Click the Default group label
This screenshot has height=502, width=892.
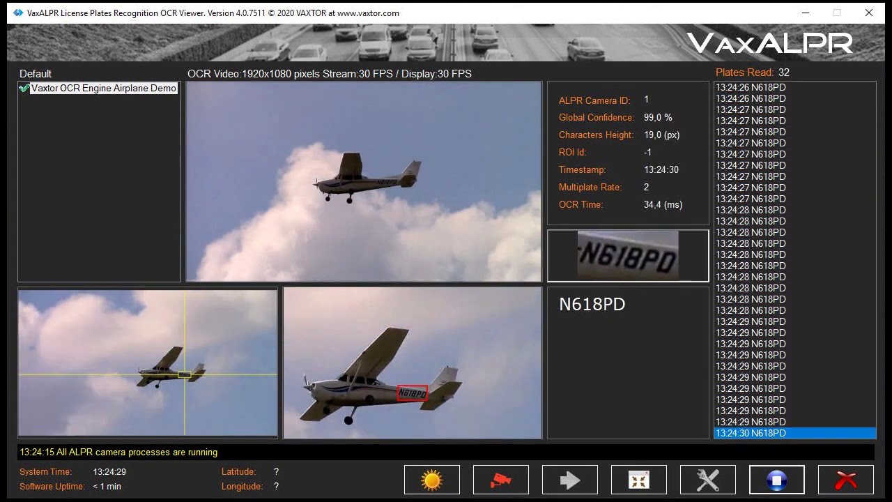click(x=36, y=74)
